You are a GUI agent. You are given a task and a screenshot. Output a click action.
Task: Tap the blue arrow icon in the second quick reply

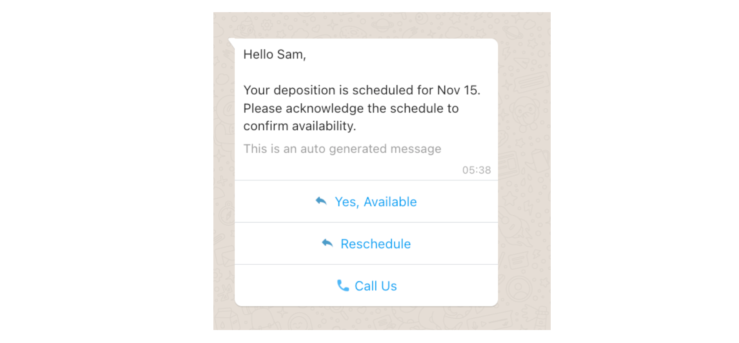327,243
